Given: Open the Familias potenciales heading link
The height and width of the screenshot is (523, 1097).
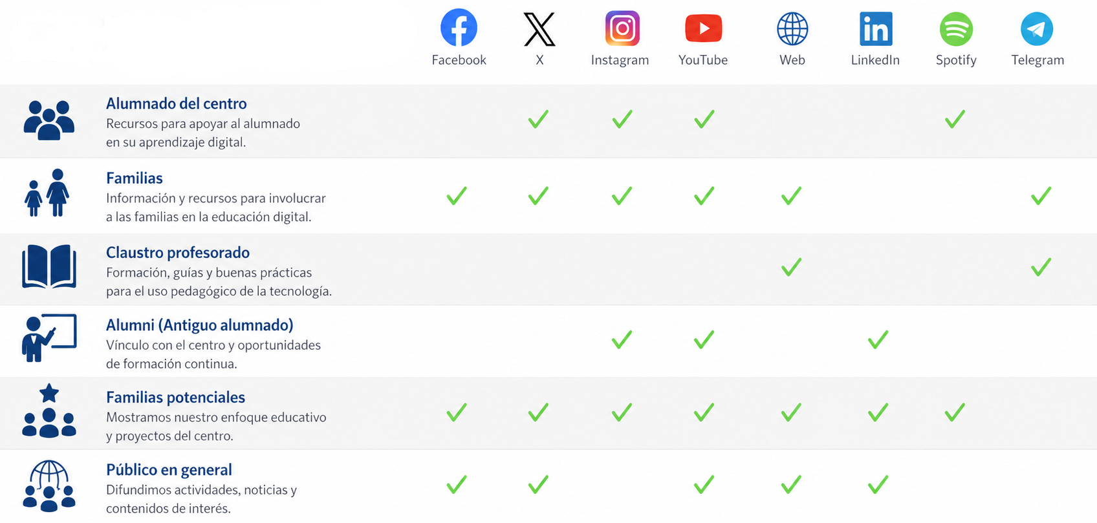Looking at the screenshot, I should tap(176, 397).
